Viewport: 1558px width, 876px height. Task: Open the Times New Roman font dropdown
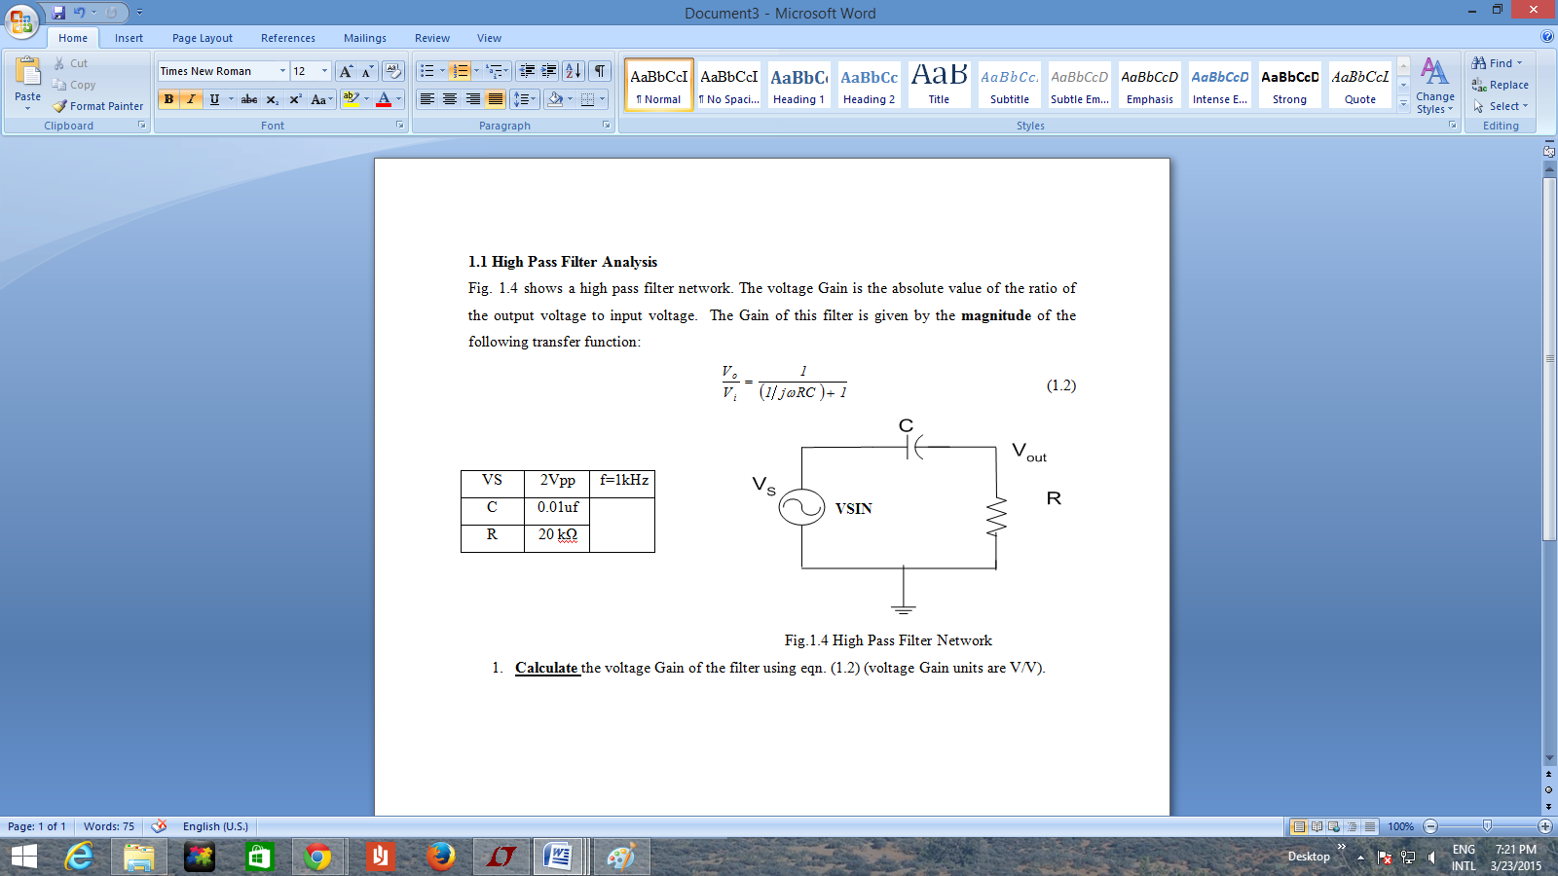[x=282, y=71]
